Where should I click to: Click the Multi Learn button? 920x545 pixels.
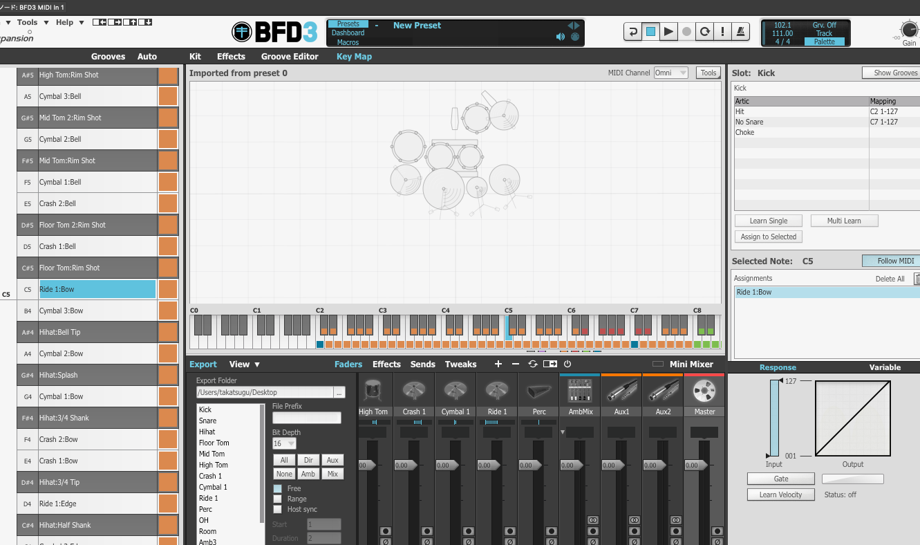pos(844,221)
